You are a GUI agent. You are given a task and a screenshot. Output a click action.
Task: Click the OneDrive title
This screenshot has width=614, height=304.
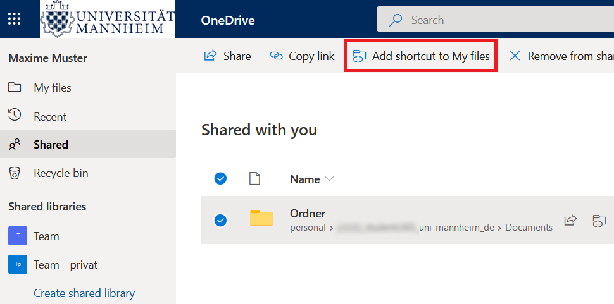[x=228, y=20]
